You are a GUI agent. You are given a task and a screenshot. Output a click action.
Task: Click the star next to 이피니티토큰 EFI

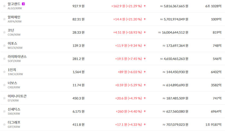(4, 98)
